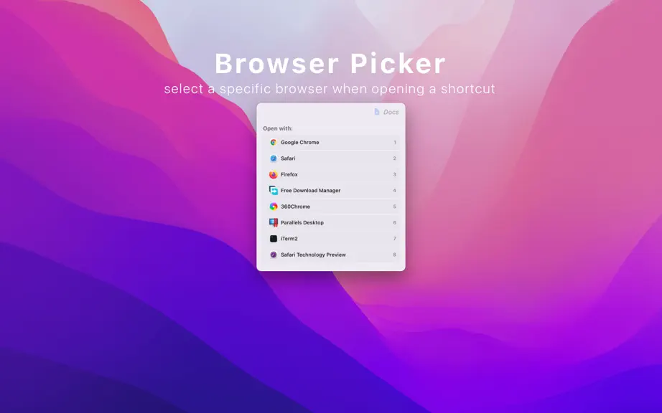
Task: Choose the Parallels Desktop label
Action: pos(302,222)
